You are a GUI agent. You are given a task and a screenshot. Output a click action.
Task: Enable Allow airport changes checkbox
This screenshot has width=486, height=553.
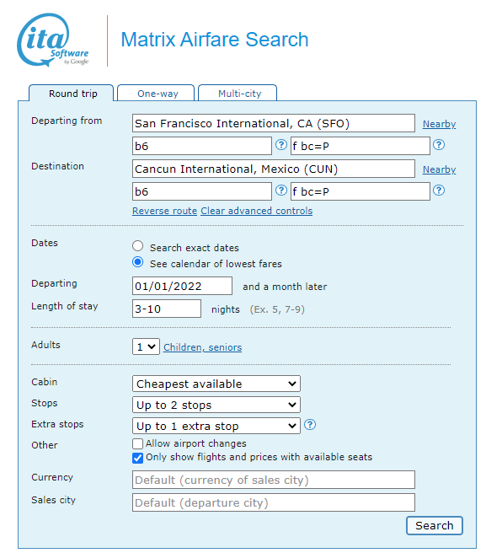pyautogui.click(x=137, y=443)
